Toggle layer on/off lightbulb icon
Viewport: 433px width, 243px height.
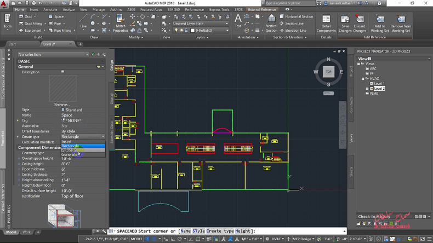point(176,31)
